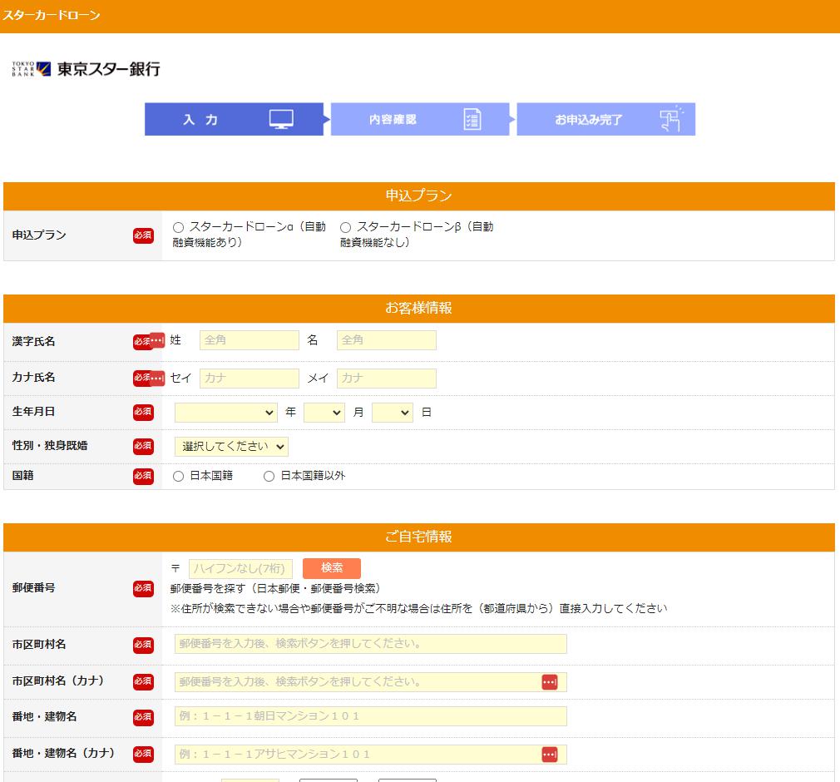Click the 必須 badge for 郵便番号
Screen dimensions: 840x782
pyautogui.click(x=143, y=588)
